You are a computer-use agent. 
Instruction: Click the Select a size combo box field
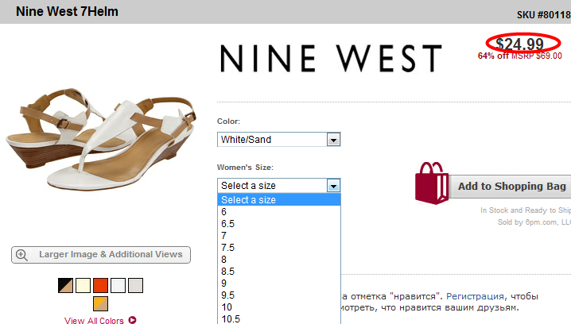(x=278, y=186)
